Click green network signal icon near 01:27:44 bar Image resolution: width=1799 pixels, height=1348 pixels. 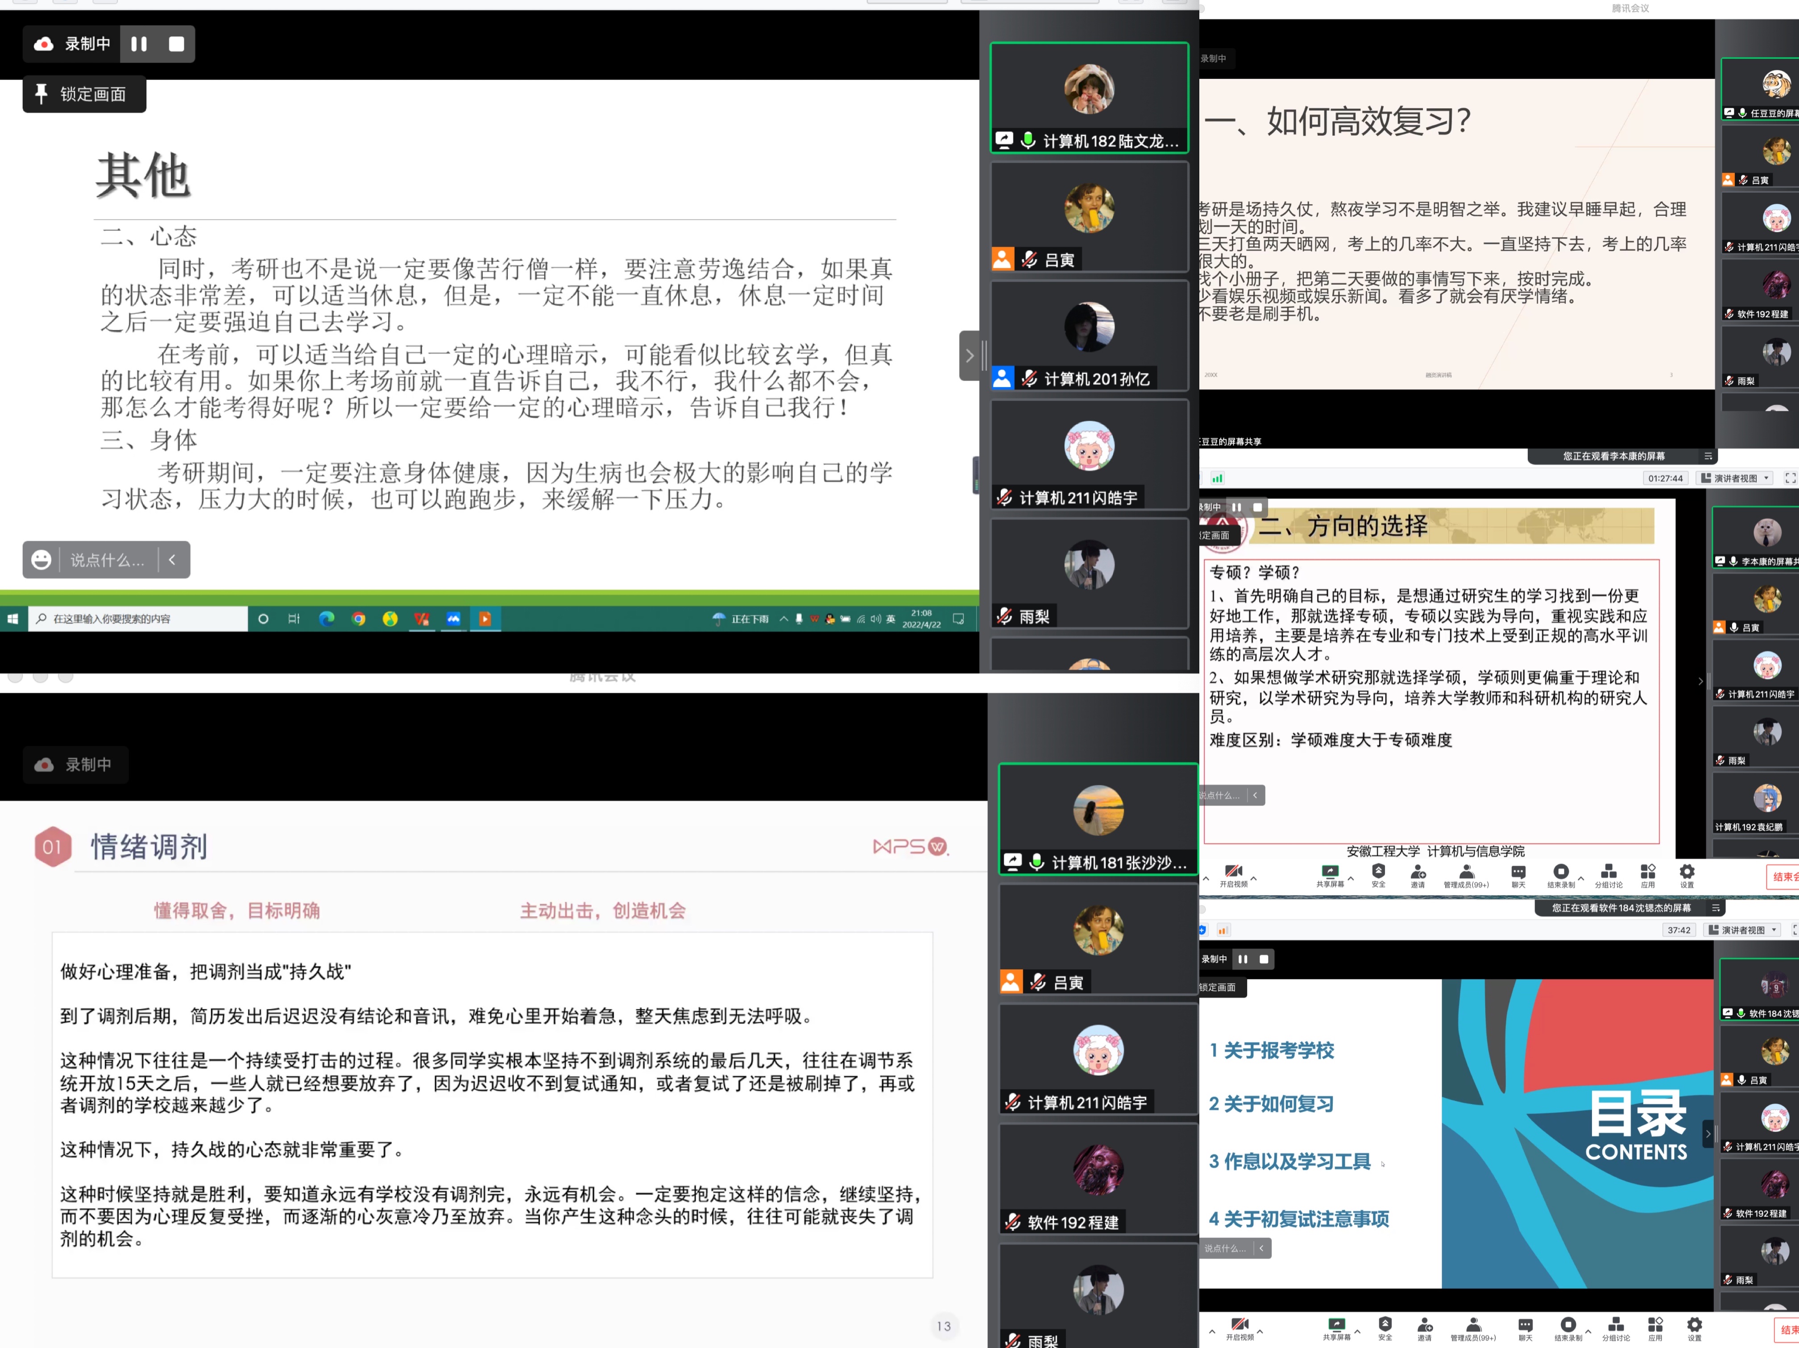(1218, 478)
